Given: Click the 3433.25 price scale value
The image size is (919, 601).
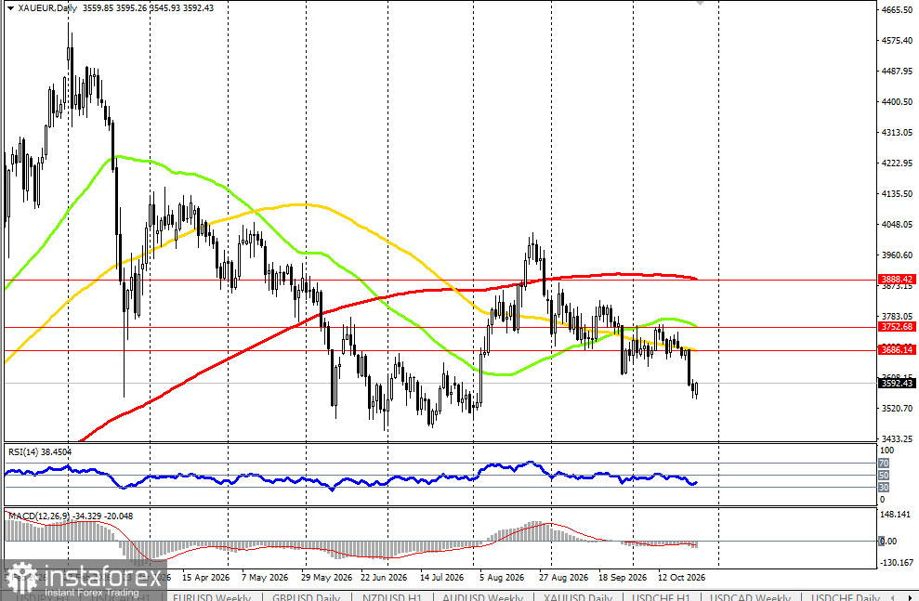Looking at the screenshot, I should pos(897,438).
